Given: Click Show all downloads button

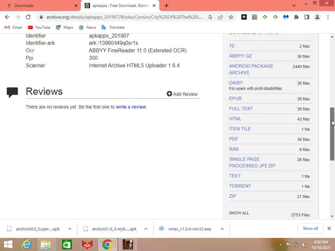Looking at the screenshot, I should pos(310,228).
